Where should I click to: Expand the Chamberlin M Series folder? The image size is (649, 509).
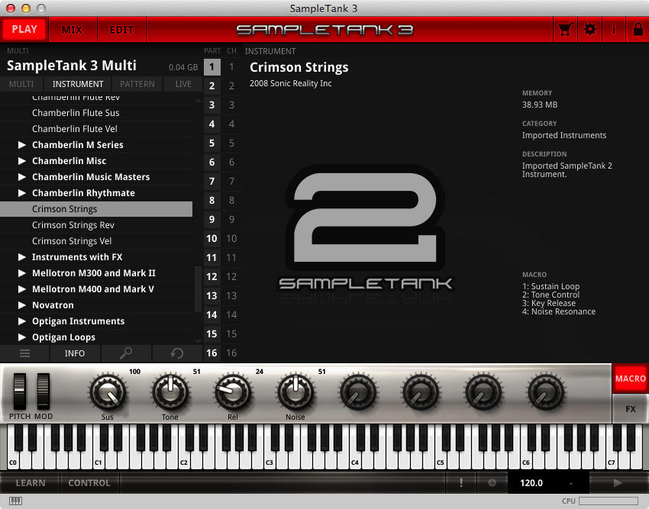pyautogui.click(x=22, y=145)
